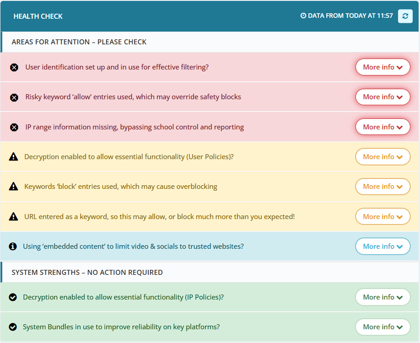Click the 'Data from today at 11:57' timestamp
This screenshot has height=343, width=420.
346,16
